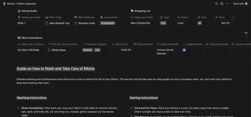Click the Shopping List cart icon
Viewport: 251px width, 117px height.
tap(132, 11)
